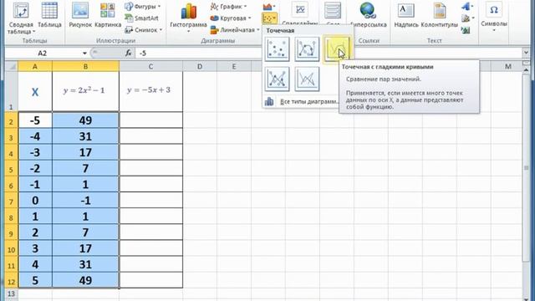Click cell B12 containing 49

coord(85,281)
